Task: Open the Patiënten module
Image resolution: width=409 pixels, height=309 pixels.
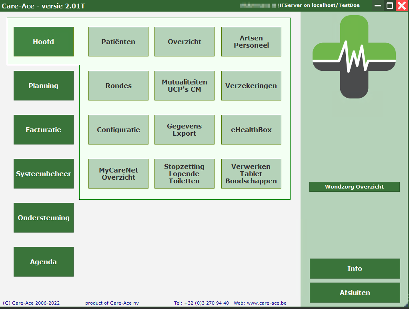Action: coord(118,42)
